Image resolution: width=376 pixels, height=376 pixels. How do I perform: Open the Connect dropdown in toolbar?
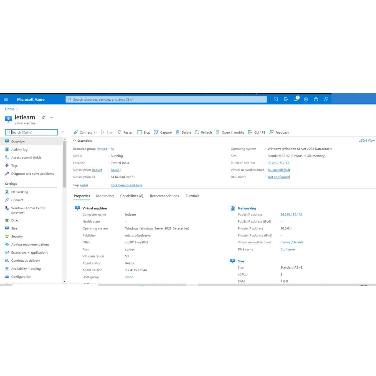coord(85,132)
